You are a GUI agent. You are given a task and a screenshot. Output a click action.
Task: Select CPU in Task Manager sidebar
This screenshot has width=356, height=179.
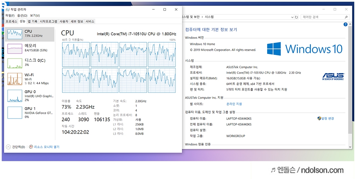pyautogui.click(x=30, y=34)
